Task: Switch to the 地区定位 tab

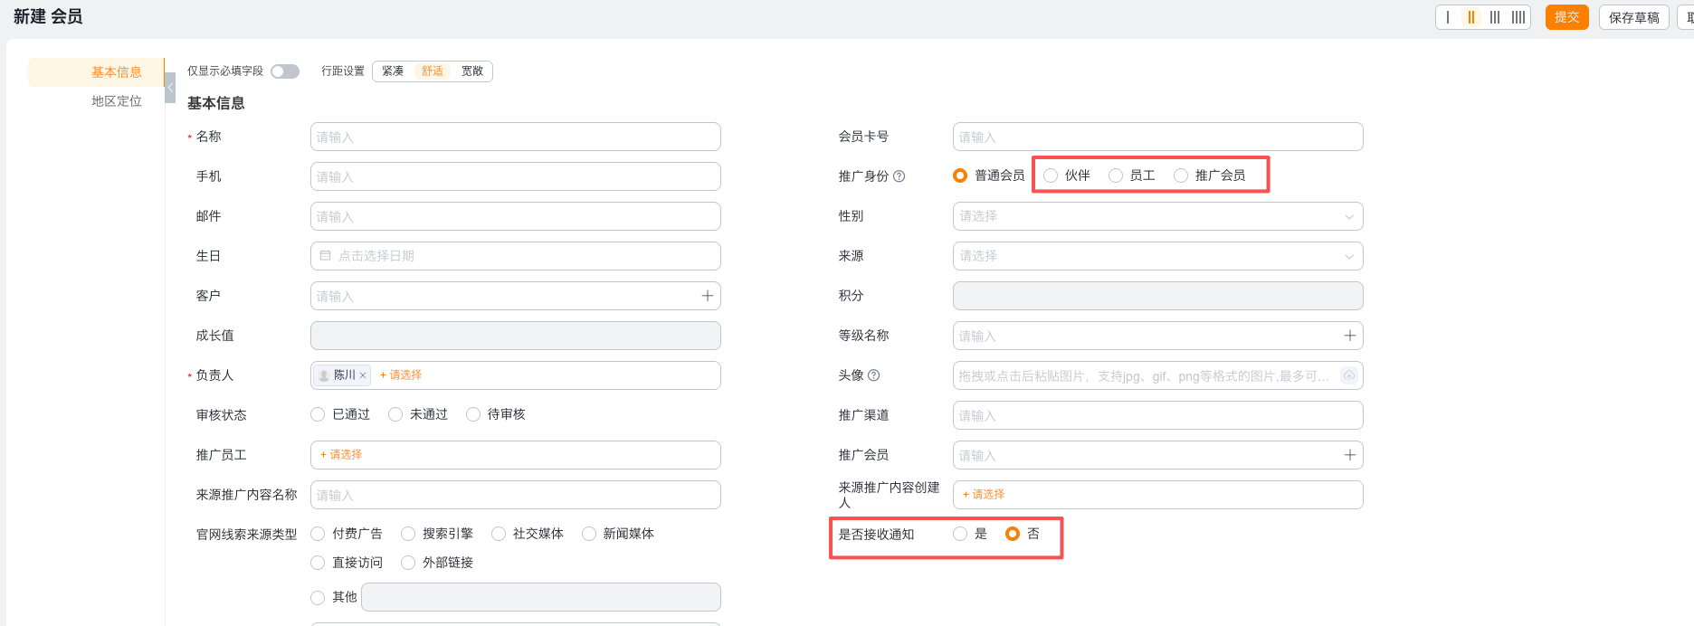Action: pyautogui.click(x=116, y=101)
